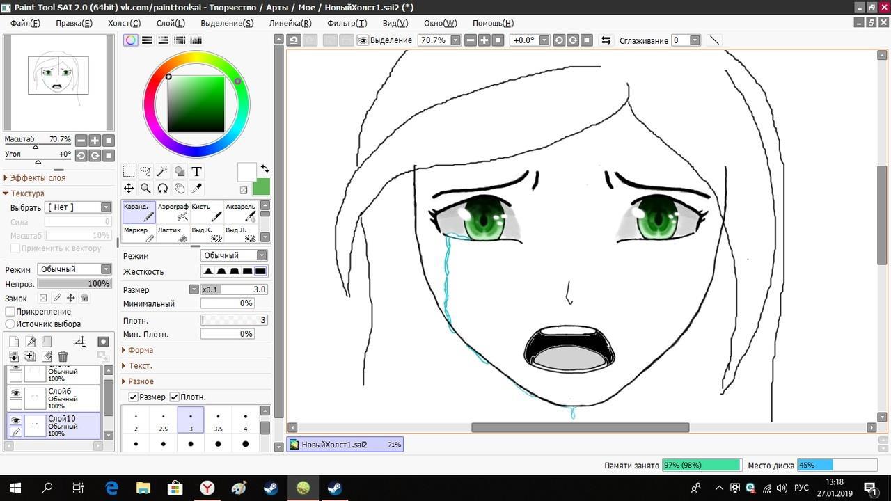Select the Источник выбора radio button
Screen dimensions: 891x501
10,324
